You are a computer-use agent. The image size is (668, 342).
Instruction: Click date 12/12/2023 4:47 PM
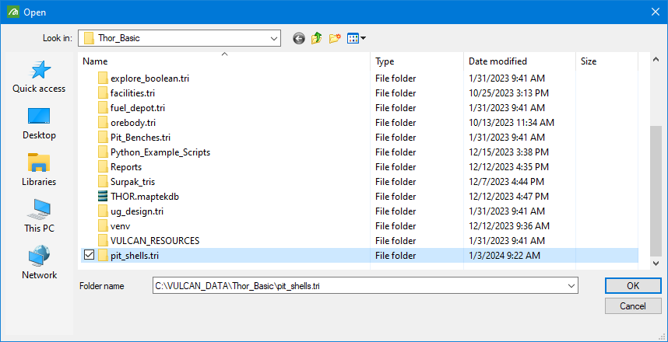[508, 197]
